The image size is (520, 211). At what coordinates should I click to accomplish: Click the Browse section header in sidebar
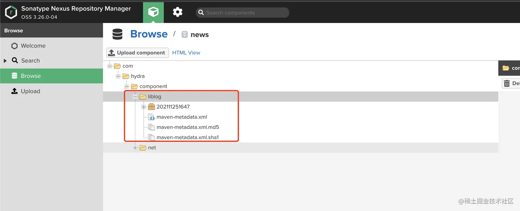coord(52,31)
